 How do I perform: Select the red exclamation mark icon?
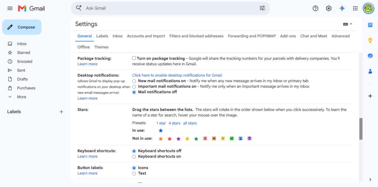point(205,139)
